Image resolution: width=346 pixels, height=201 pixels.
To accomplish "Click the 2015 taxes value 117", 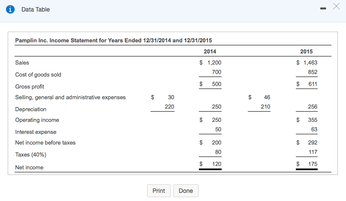I will (313, 152).
